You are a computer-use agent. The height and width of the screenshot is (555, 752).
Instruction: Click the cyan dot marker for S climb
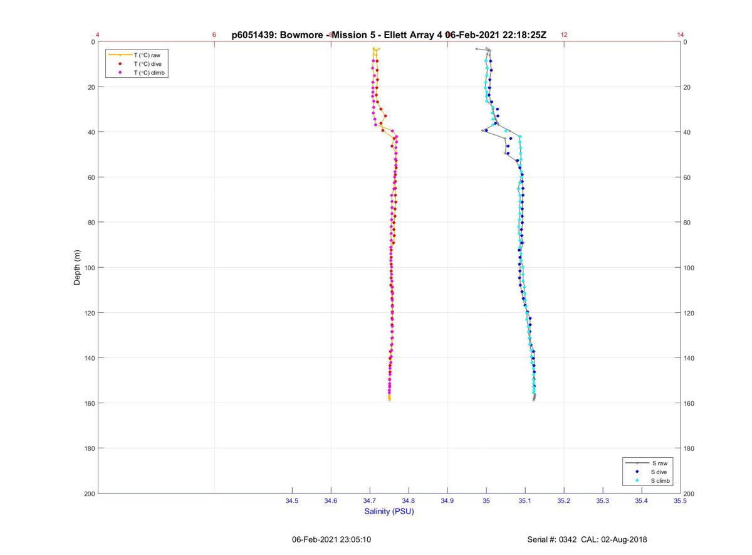click(x=637, y=480)
